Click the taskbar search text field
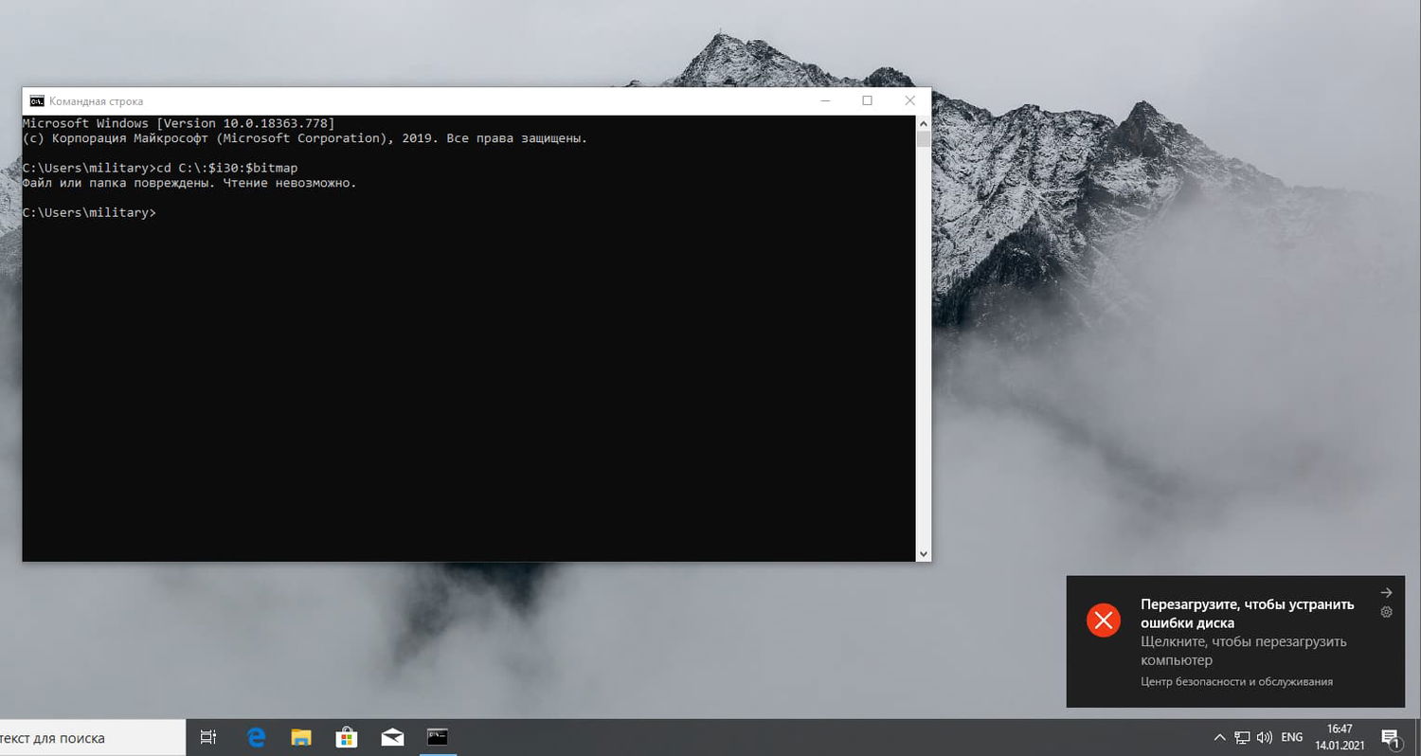1421x756 pixels. [x=93, y=738]
